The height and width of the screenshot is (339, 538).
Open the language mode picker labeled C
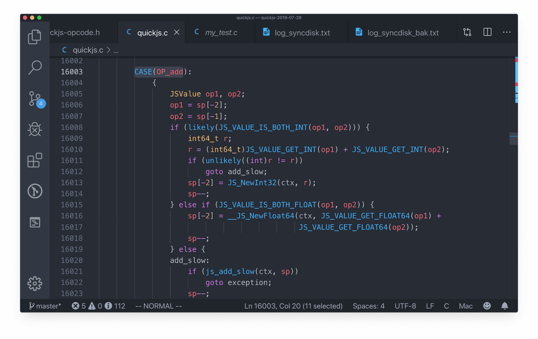click(x=446, y=306)
